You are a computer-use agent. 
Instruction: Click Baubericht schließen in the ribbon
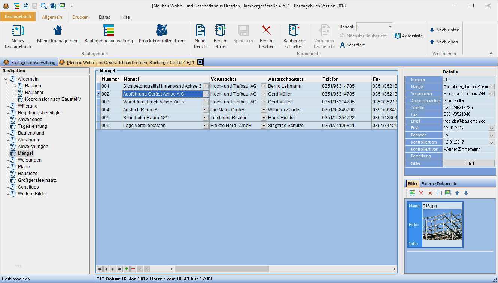point(294,36)
